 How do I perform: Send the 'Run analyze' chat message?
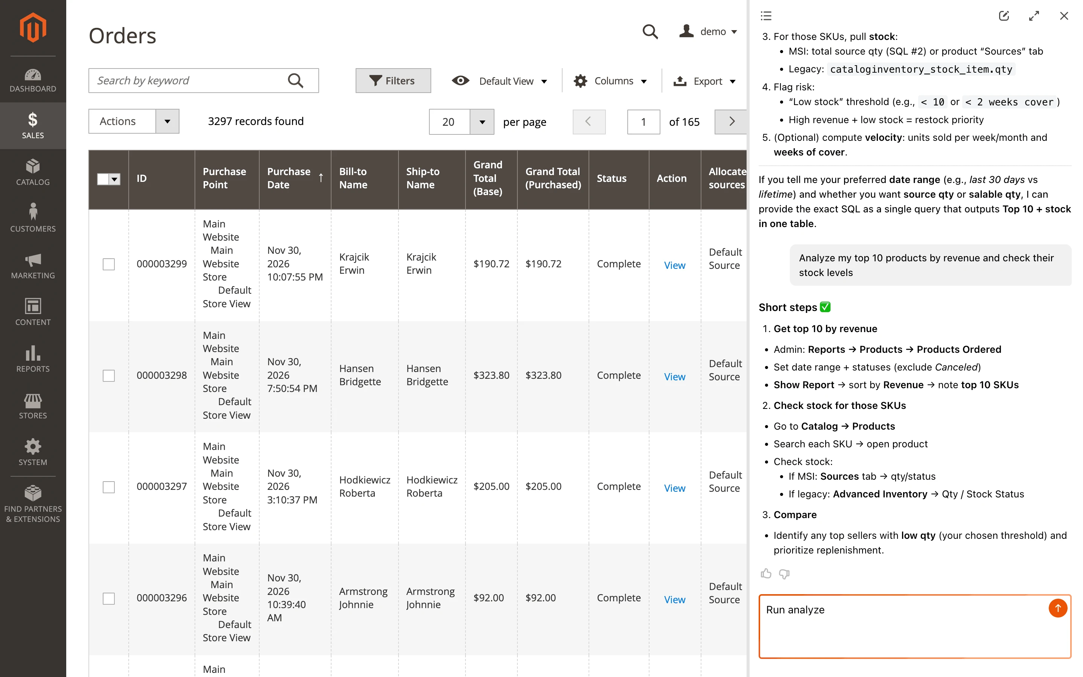(x=1057, y=608)
